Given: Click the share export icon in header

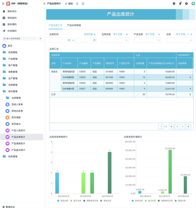Looking at the screenshot, I should pos(77,4).
